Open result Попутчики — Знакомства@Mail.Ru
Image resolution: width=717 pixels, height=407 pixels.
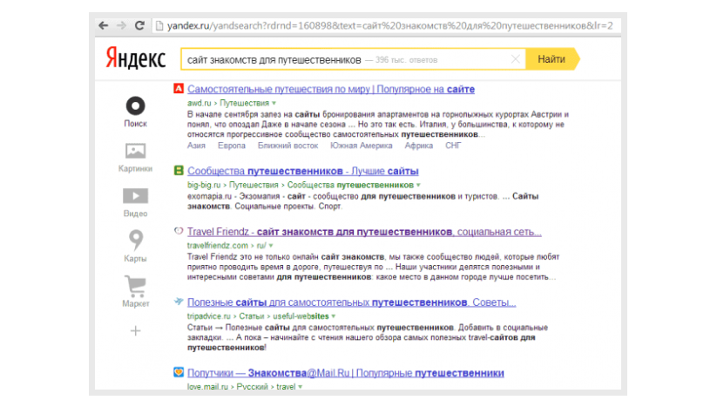coord(346,373)
